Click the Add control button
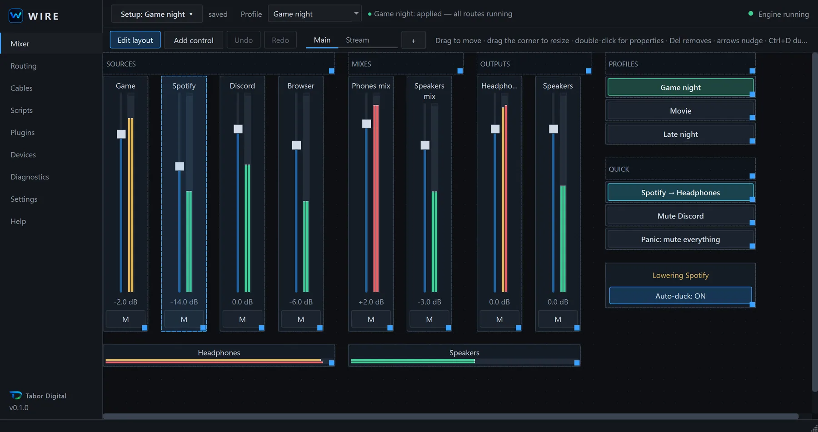This screenshot has width=818, height=432. 194,40
